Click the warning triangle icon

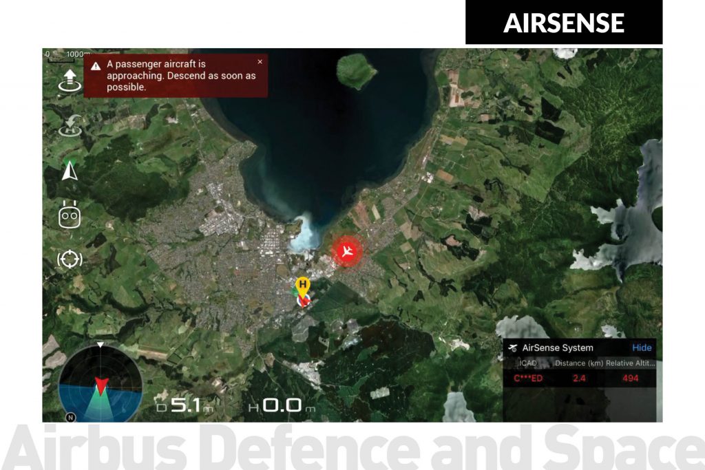click(x=96, y=67)
